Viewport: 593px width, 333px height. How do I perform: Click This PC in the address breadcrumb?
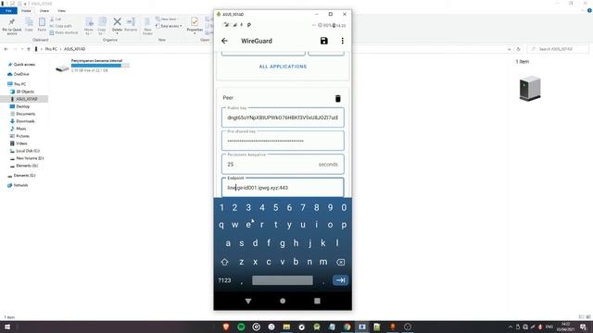51,49
